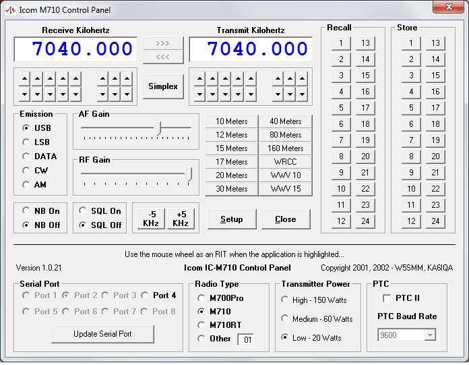The width and height of the screenshot is (469, 365).
Task: Enable squelch with SQL On
Action: [100, 211]
